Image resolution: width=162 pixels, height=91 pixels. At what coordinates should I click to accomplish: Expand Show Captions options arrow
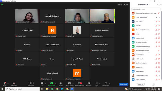pyautogui.click(x=73, y=83)
